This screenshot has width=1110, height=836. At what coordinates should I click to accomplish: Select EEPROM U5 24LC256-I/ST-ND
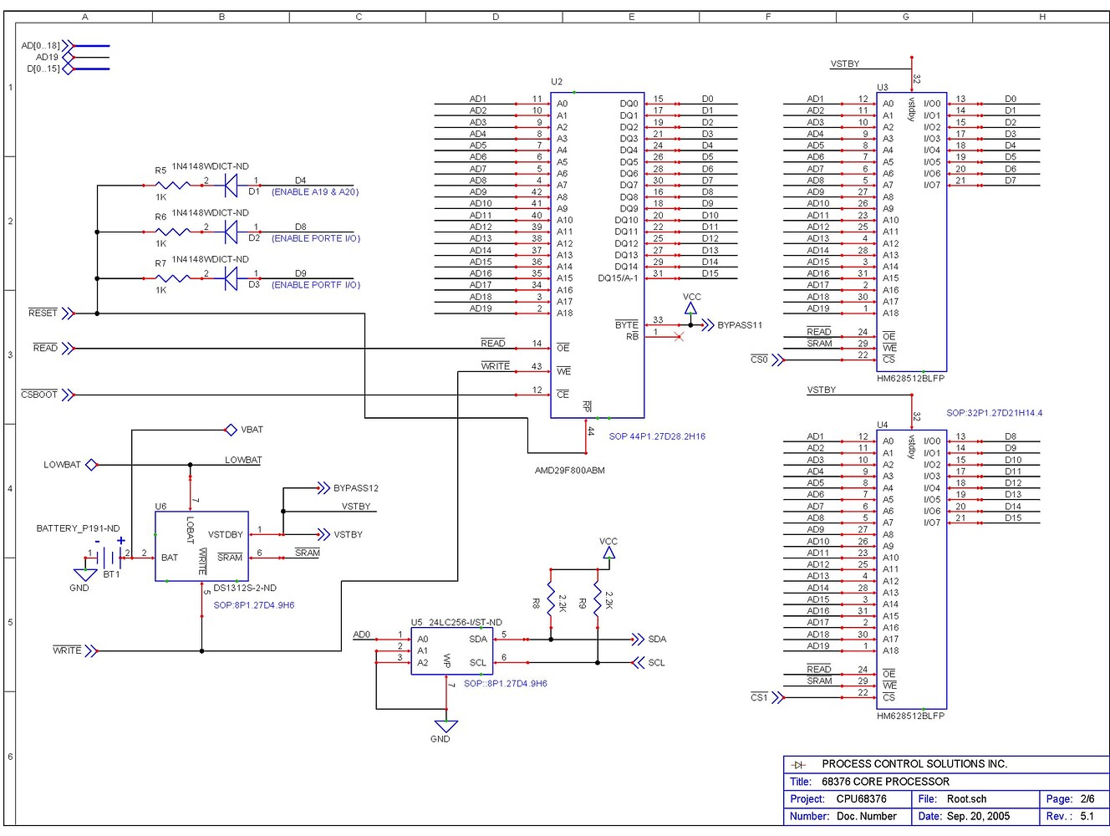[x=450, y=652]
